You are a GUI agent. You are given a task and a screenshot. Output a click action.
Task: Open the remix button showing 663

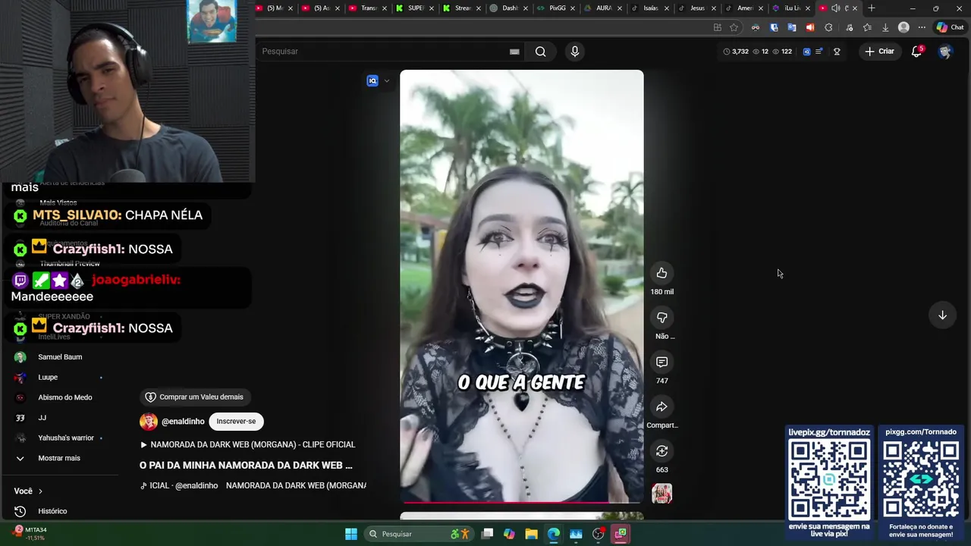coord(661,451)
